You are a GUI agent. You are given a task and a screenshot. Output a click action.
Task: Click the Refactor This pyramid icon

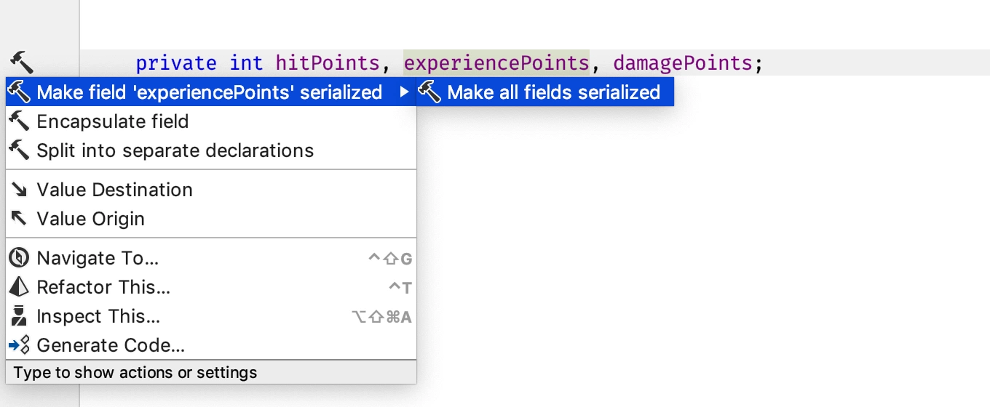click(19, 287)
